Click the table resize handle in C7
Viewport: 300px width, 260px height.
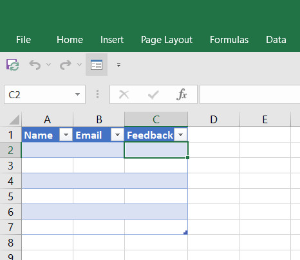(185, 232)
